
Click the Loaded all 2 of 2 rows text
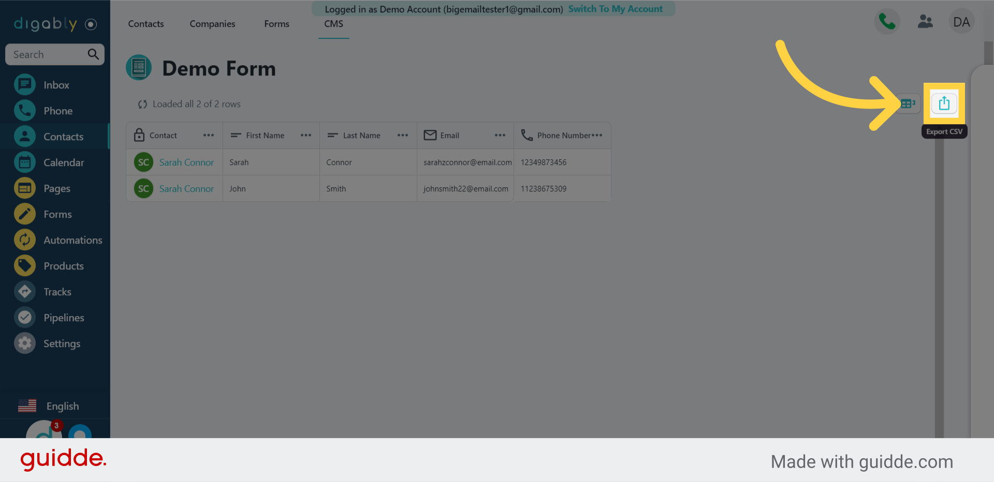click(197, 104)
